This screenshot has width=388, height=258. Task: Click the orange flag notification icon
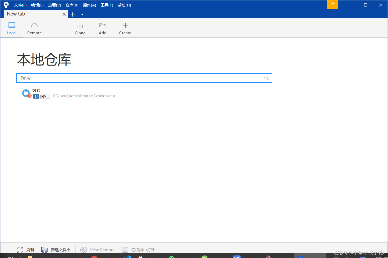332,4
